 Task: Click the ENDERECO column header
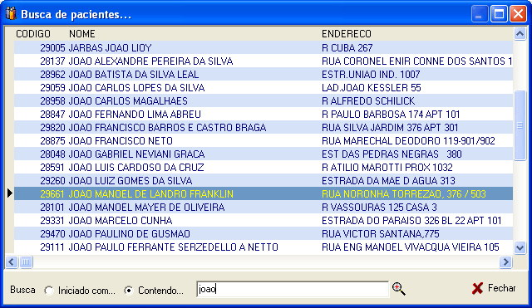pos(347,34)
